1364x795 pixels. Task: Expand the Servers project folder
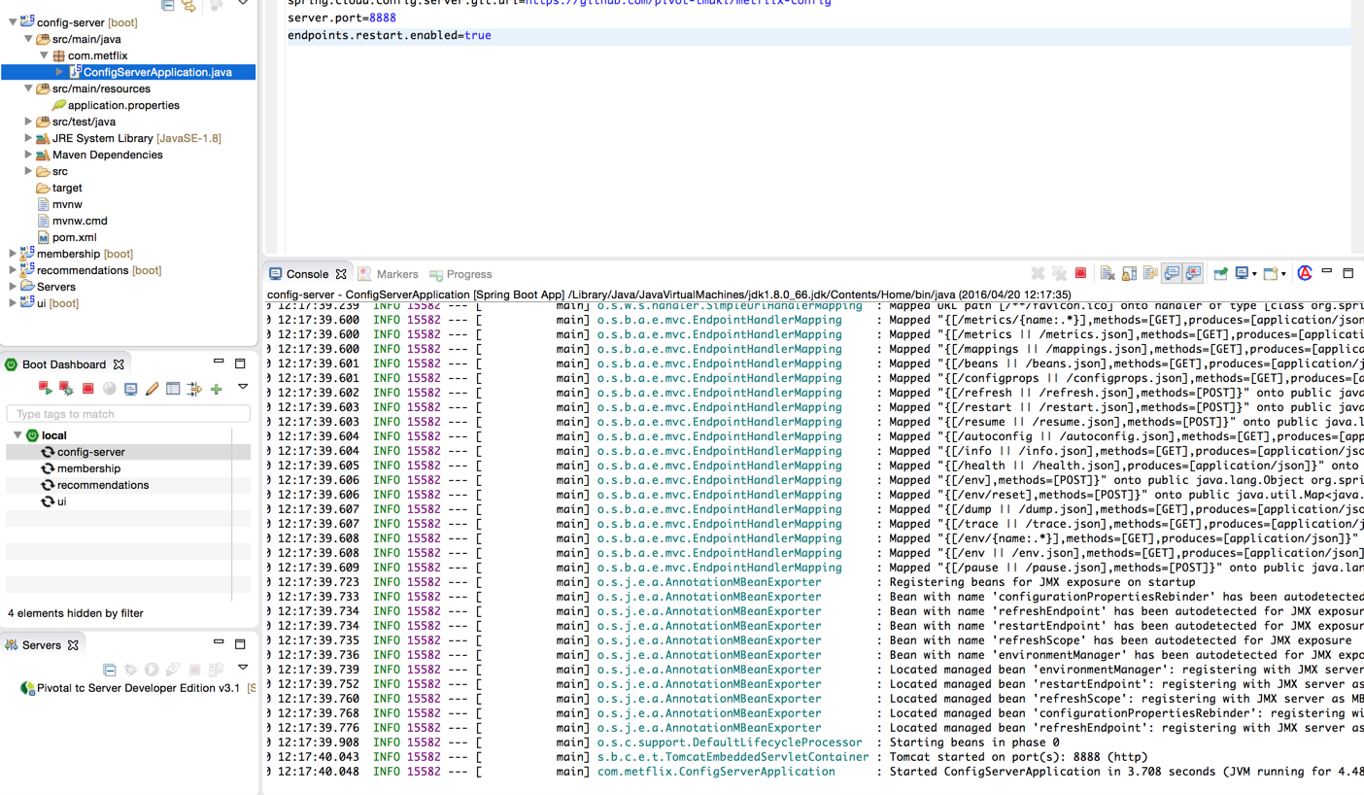click(13, 287)
